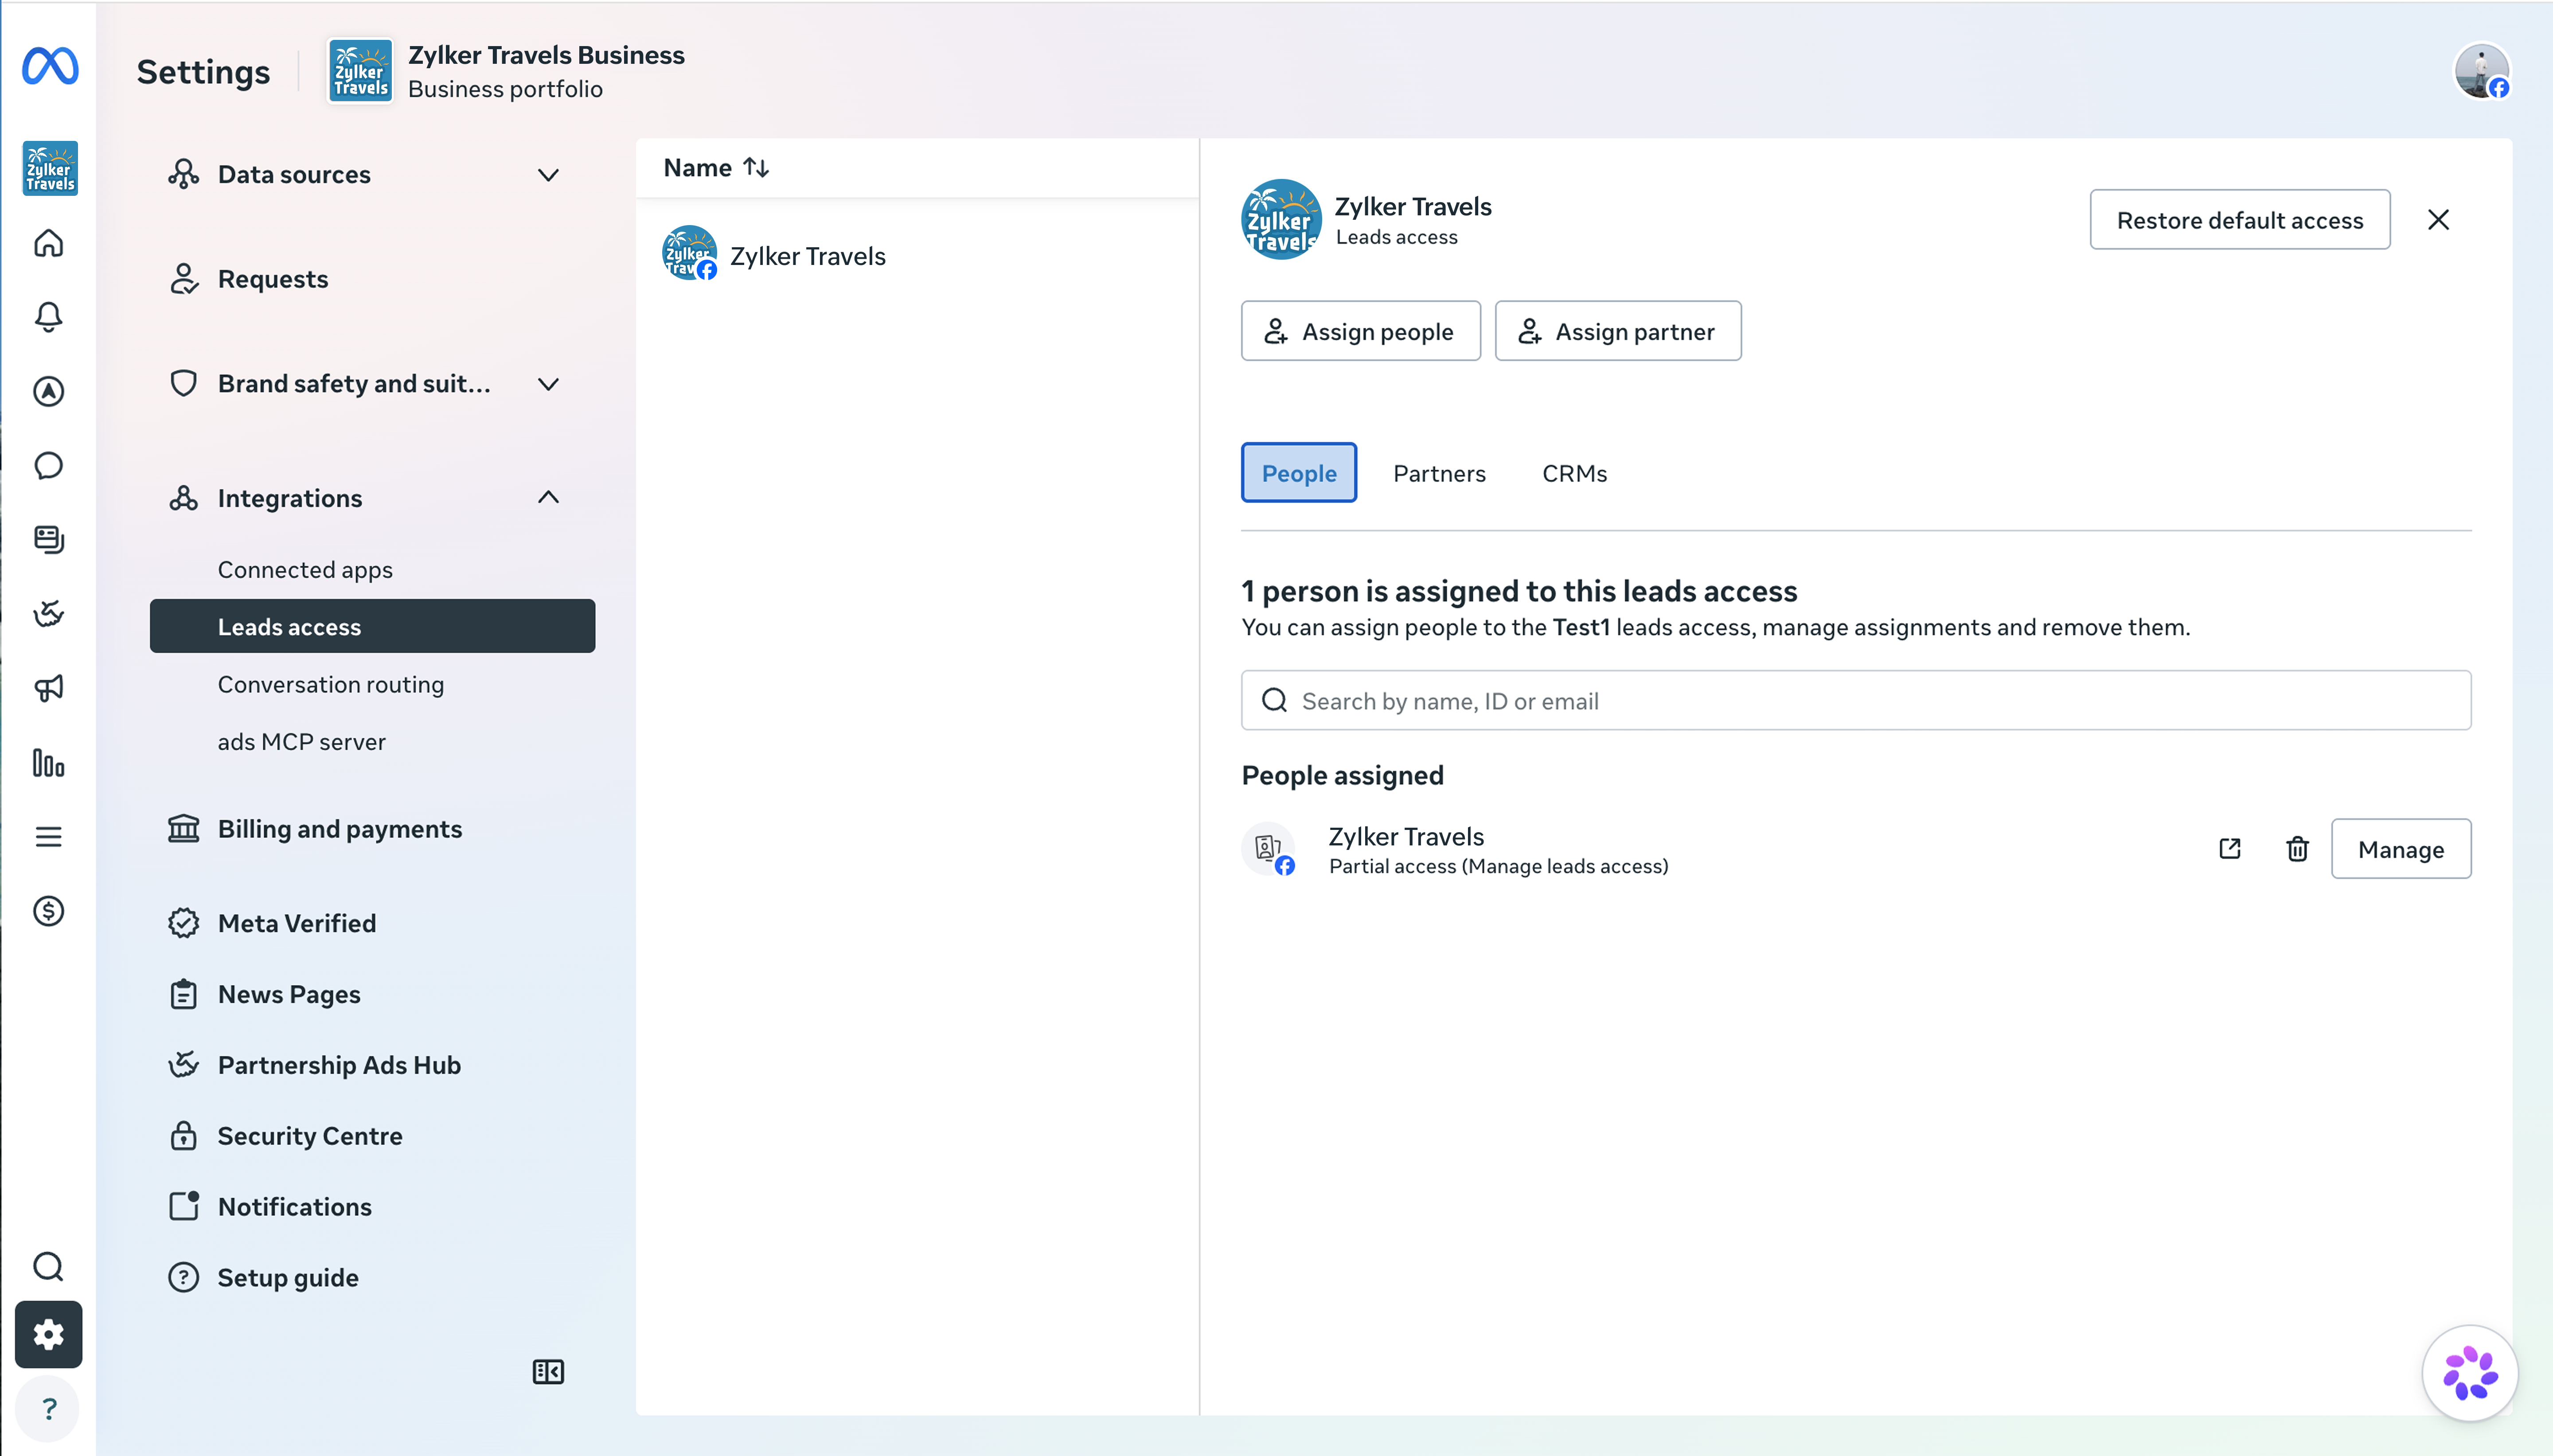Click Assign partner button

click(x=1617, y=331)
